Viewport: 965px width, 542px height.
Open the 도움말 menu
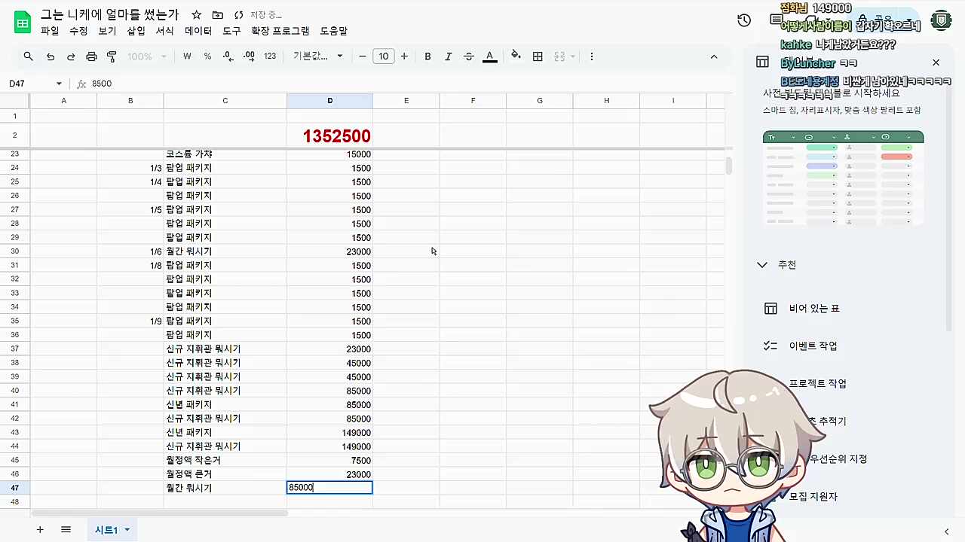click(334, 31)
